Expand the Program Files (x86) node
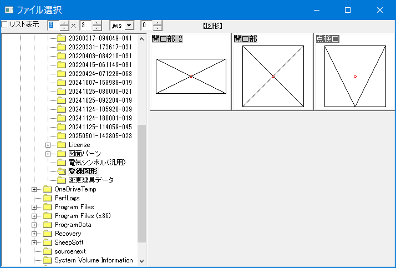 (34, 216)
